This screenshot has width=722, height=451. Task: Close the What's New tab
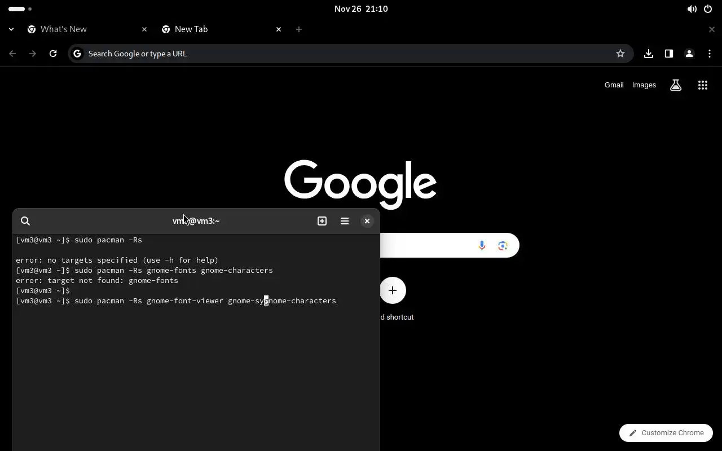(x=144, y=29)
